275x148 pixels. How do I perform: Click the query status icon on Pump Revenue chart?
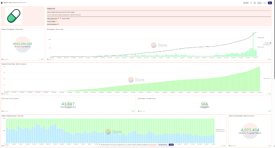(270, 59)
